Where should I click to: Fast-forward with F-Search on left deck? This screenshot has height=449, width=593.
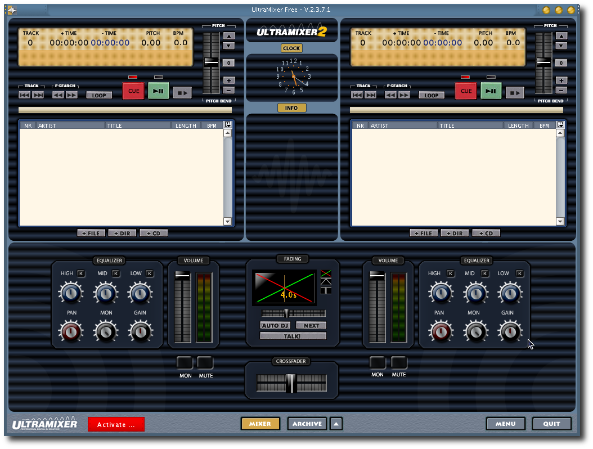coord(71,95)
